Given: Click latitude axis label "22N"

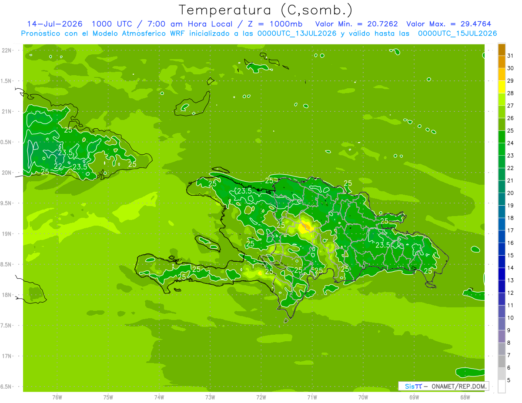Looking at the screenshot, I should coord(7,50).
